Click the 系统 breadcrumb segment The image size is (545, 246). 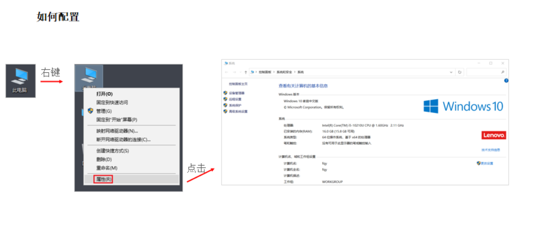click(x=300, y=72)
